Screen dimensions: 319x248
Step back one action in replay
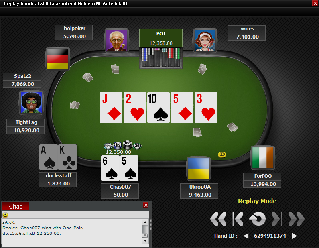pos(238,219)
